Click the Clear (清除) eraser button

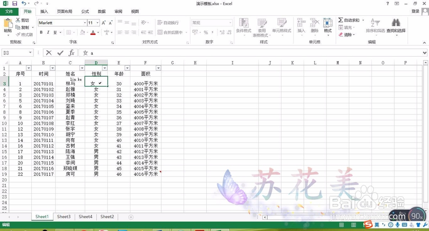(x=346, y=34)
